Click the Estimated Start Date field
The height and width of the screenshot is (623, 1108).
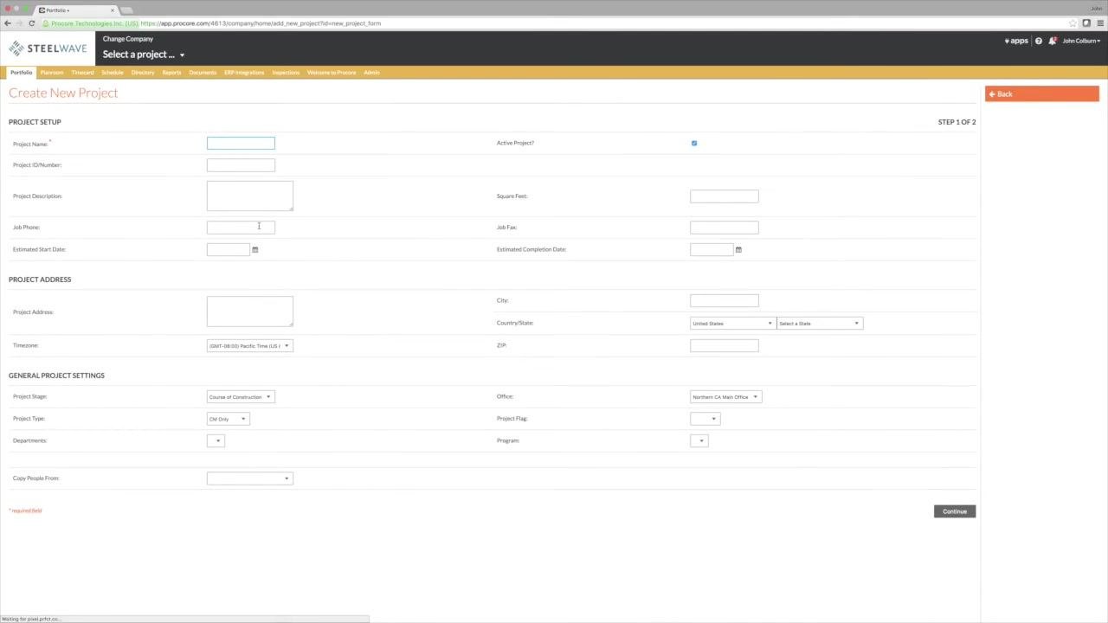coord(229,249)
